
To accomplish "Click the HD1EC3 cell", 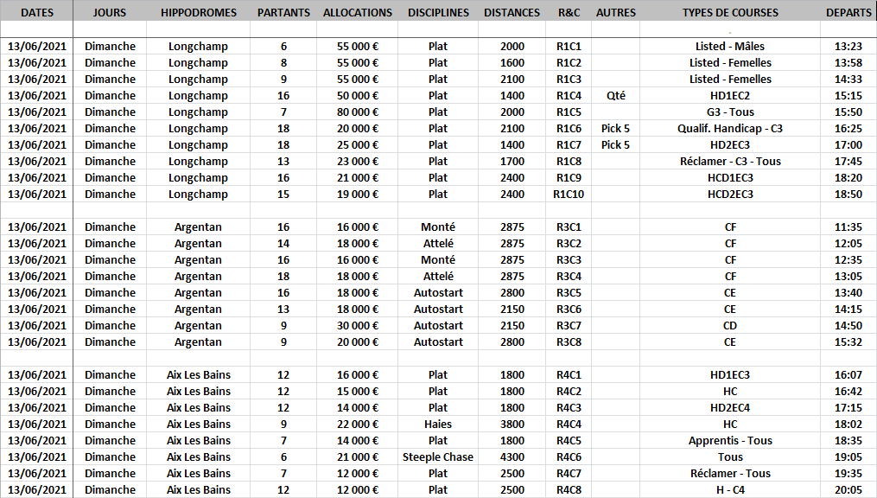I will tap(730, 375).
